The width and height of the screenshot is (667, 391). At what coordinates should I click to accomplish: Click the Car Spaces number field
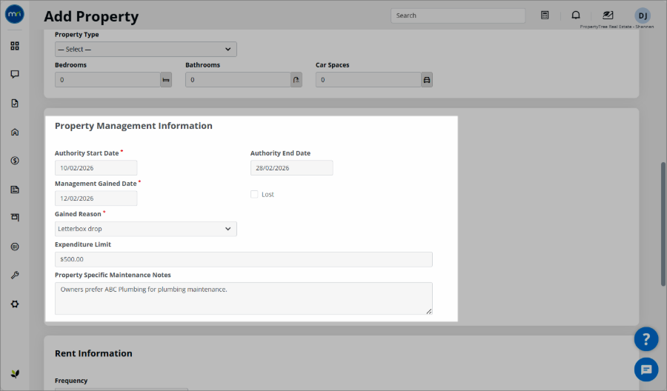368,80
